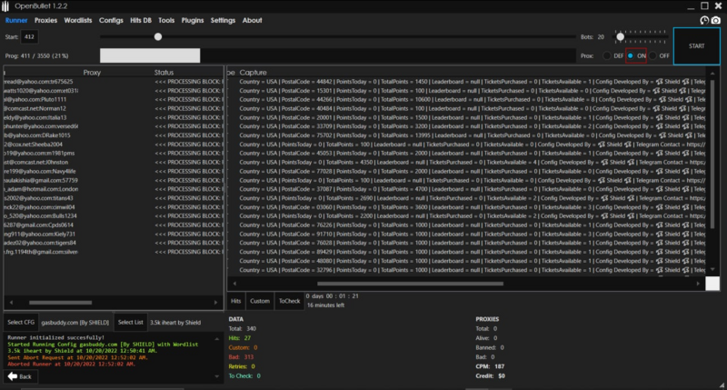The image size is (727, 390).
Task: Click the Start value input field showing 412
Action: pyautogui.click(x=29, y=36)
